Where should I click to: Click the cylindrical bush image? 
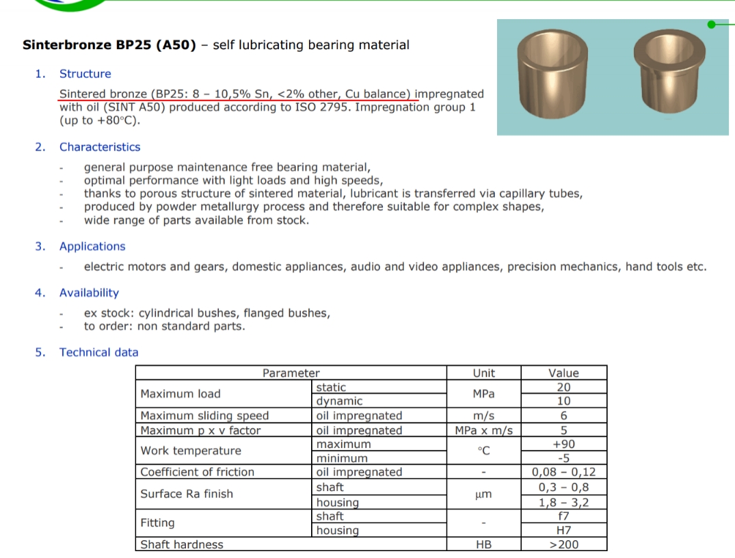pos(552,74)
